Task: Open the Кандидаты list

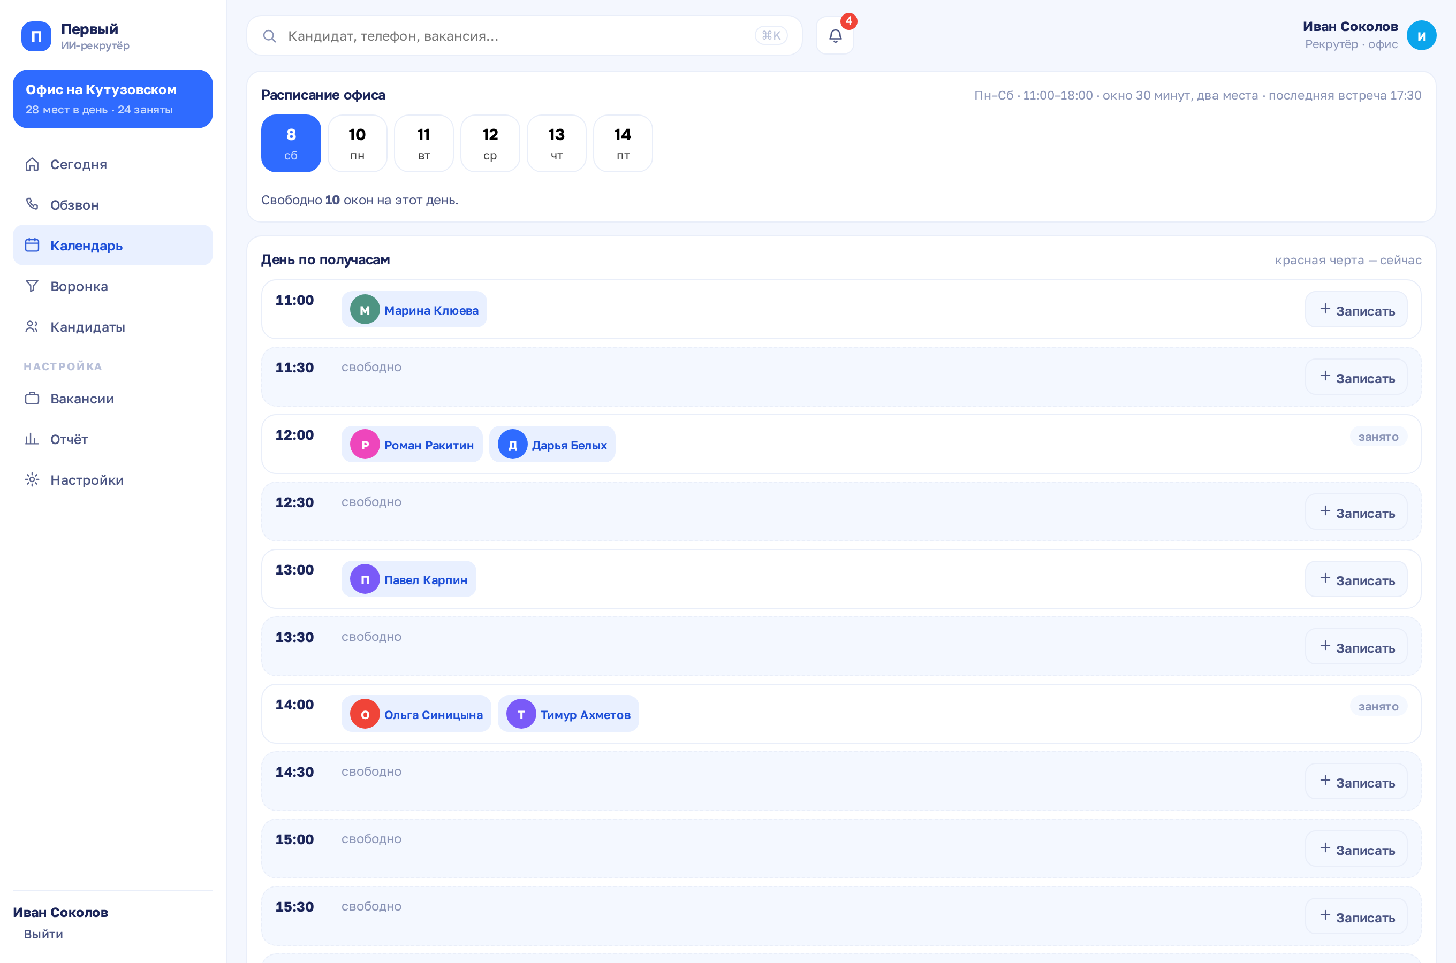Action: (113, 326)
